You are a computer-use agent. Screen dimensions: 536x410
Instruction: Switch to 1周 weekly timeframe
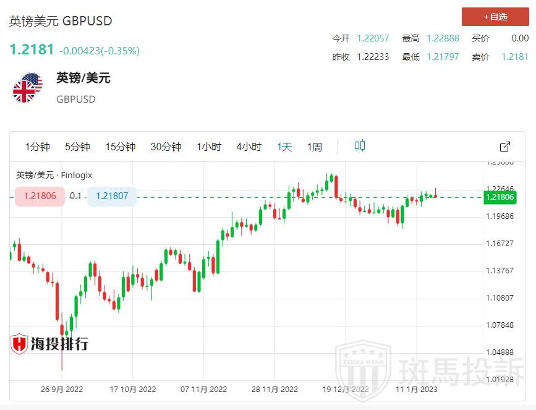315,147
